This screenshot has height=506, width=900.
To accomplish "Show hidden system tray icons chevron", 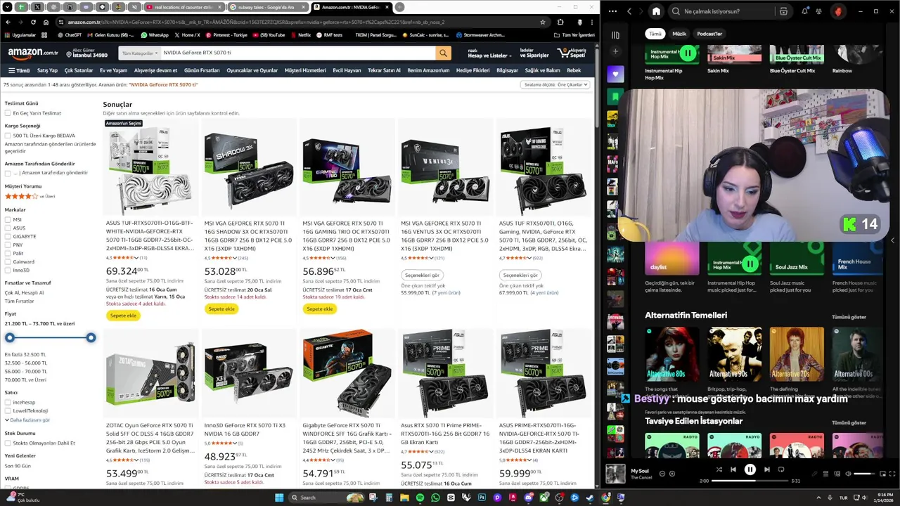I will (818, 498).
